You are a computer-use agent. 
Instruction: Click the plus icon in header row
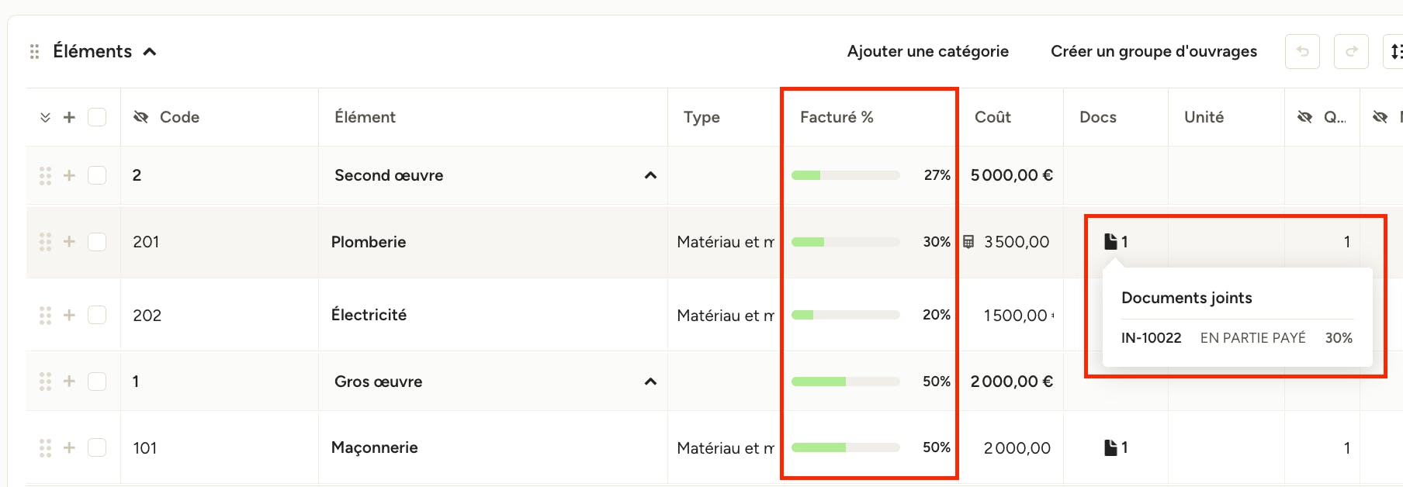(x=69, y=117)
